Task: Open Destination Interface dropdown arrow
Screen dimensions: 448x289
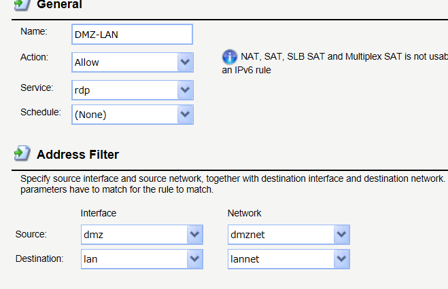Action: point(195,258)
